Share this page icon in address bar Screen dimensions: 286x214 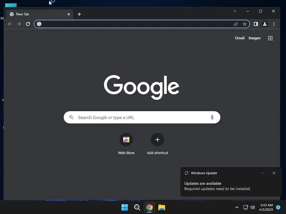click(x=236, y=24)
